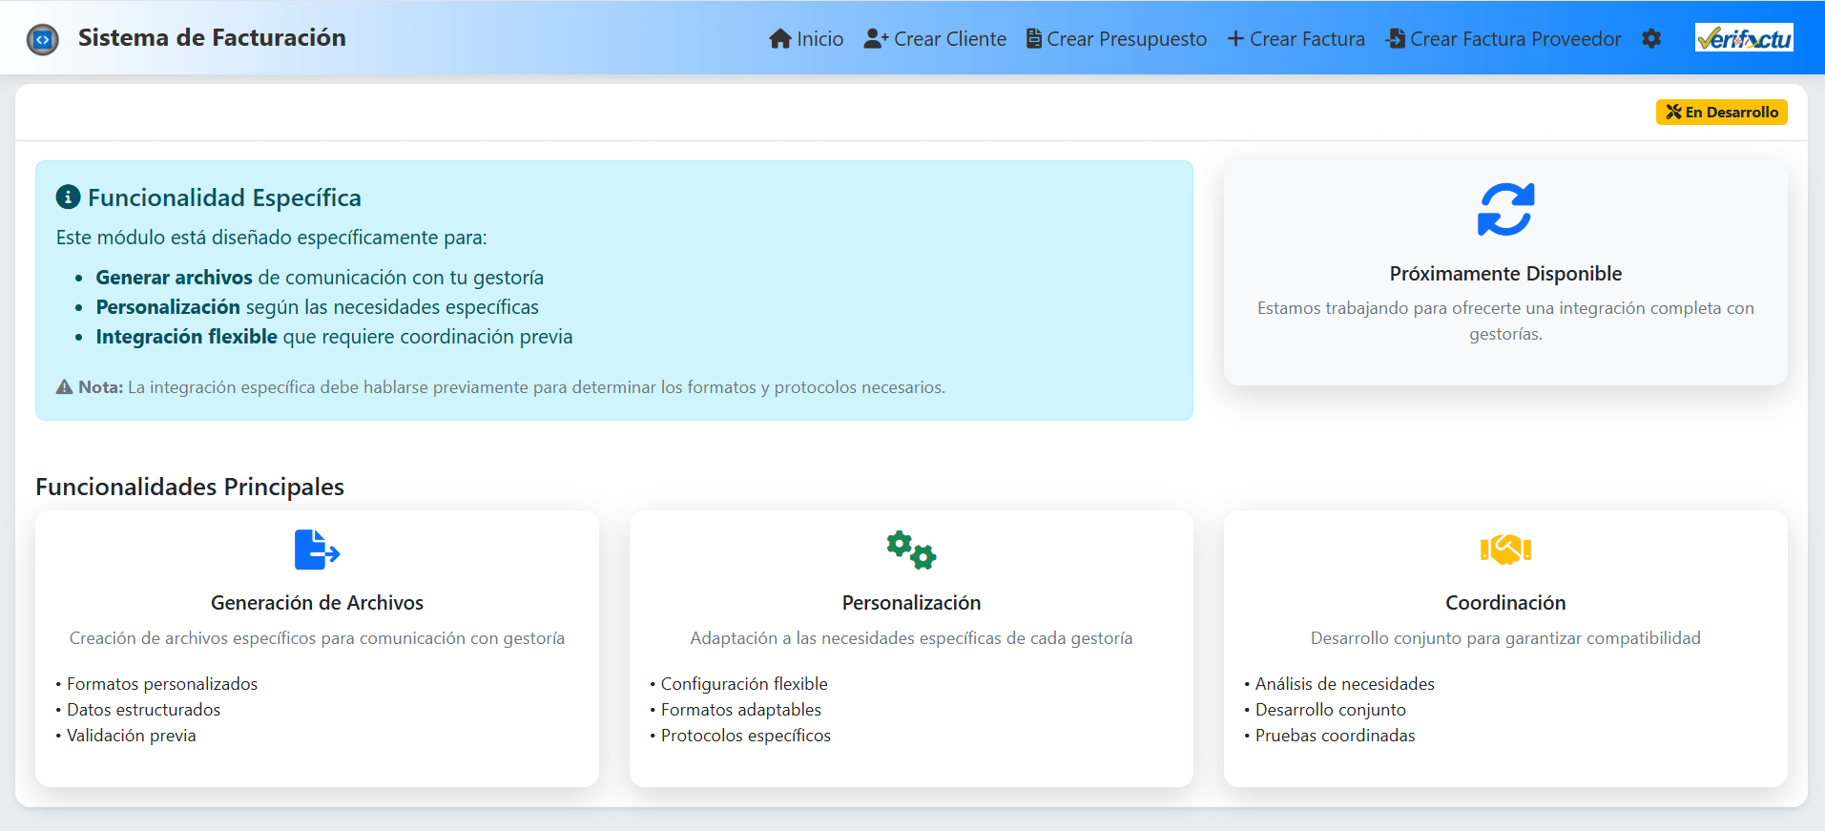1825x831 pixels.
Task: Click 'Creación de archivos específicos' description
Action: click(x=317, y=638)
